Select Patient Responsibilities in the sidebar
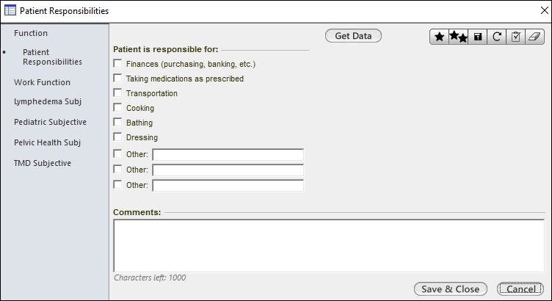552x301 pixels. pyautogui.click(x=52, y=57)
